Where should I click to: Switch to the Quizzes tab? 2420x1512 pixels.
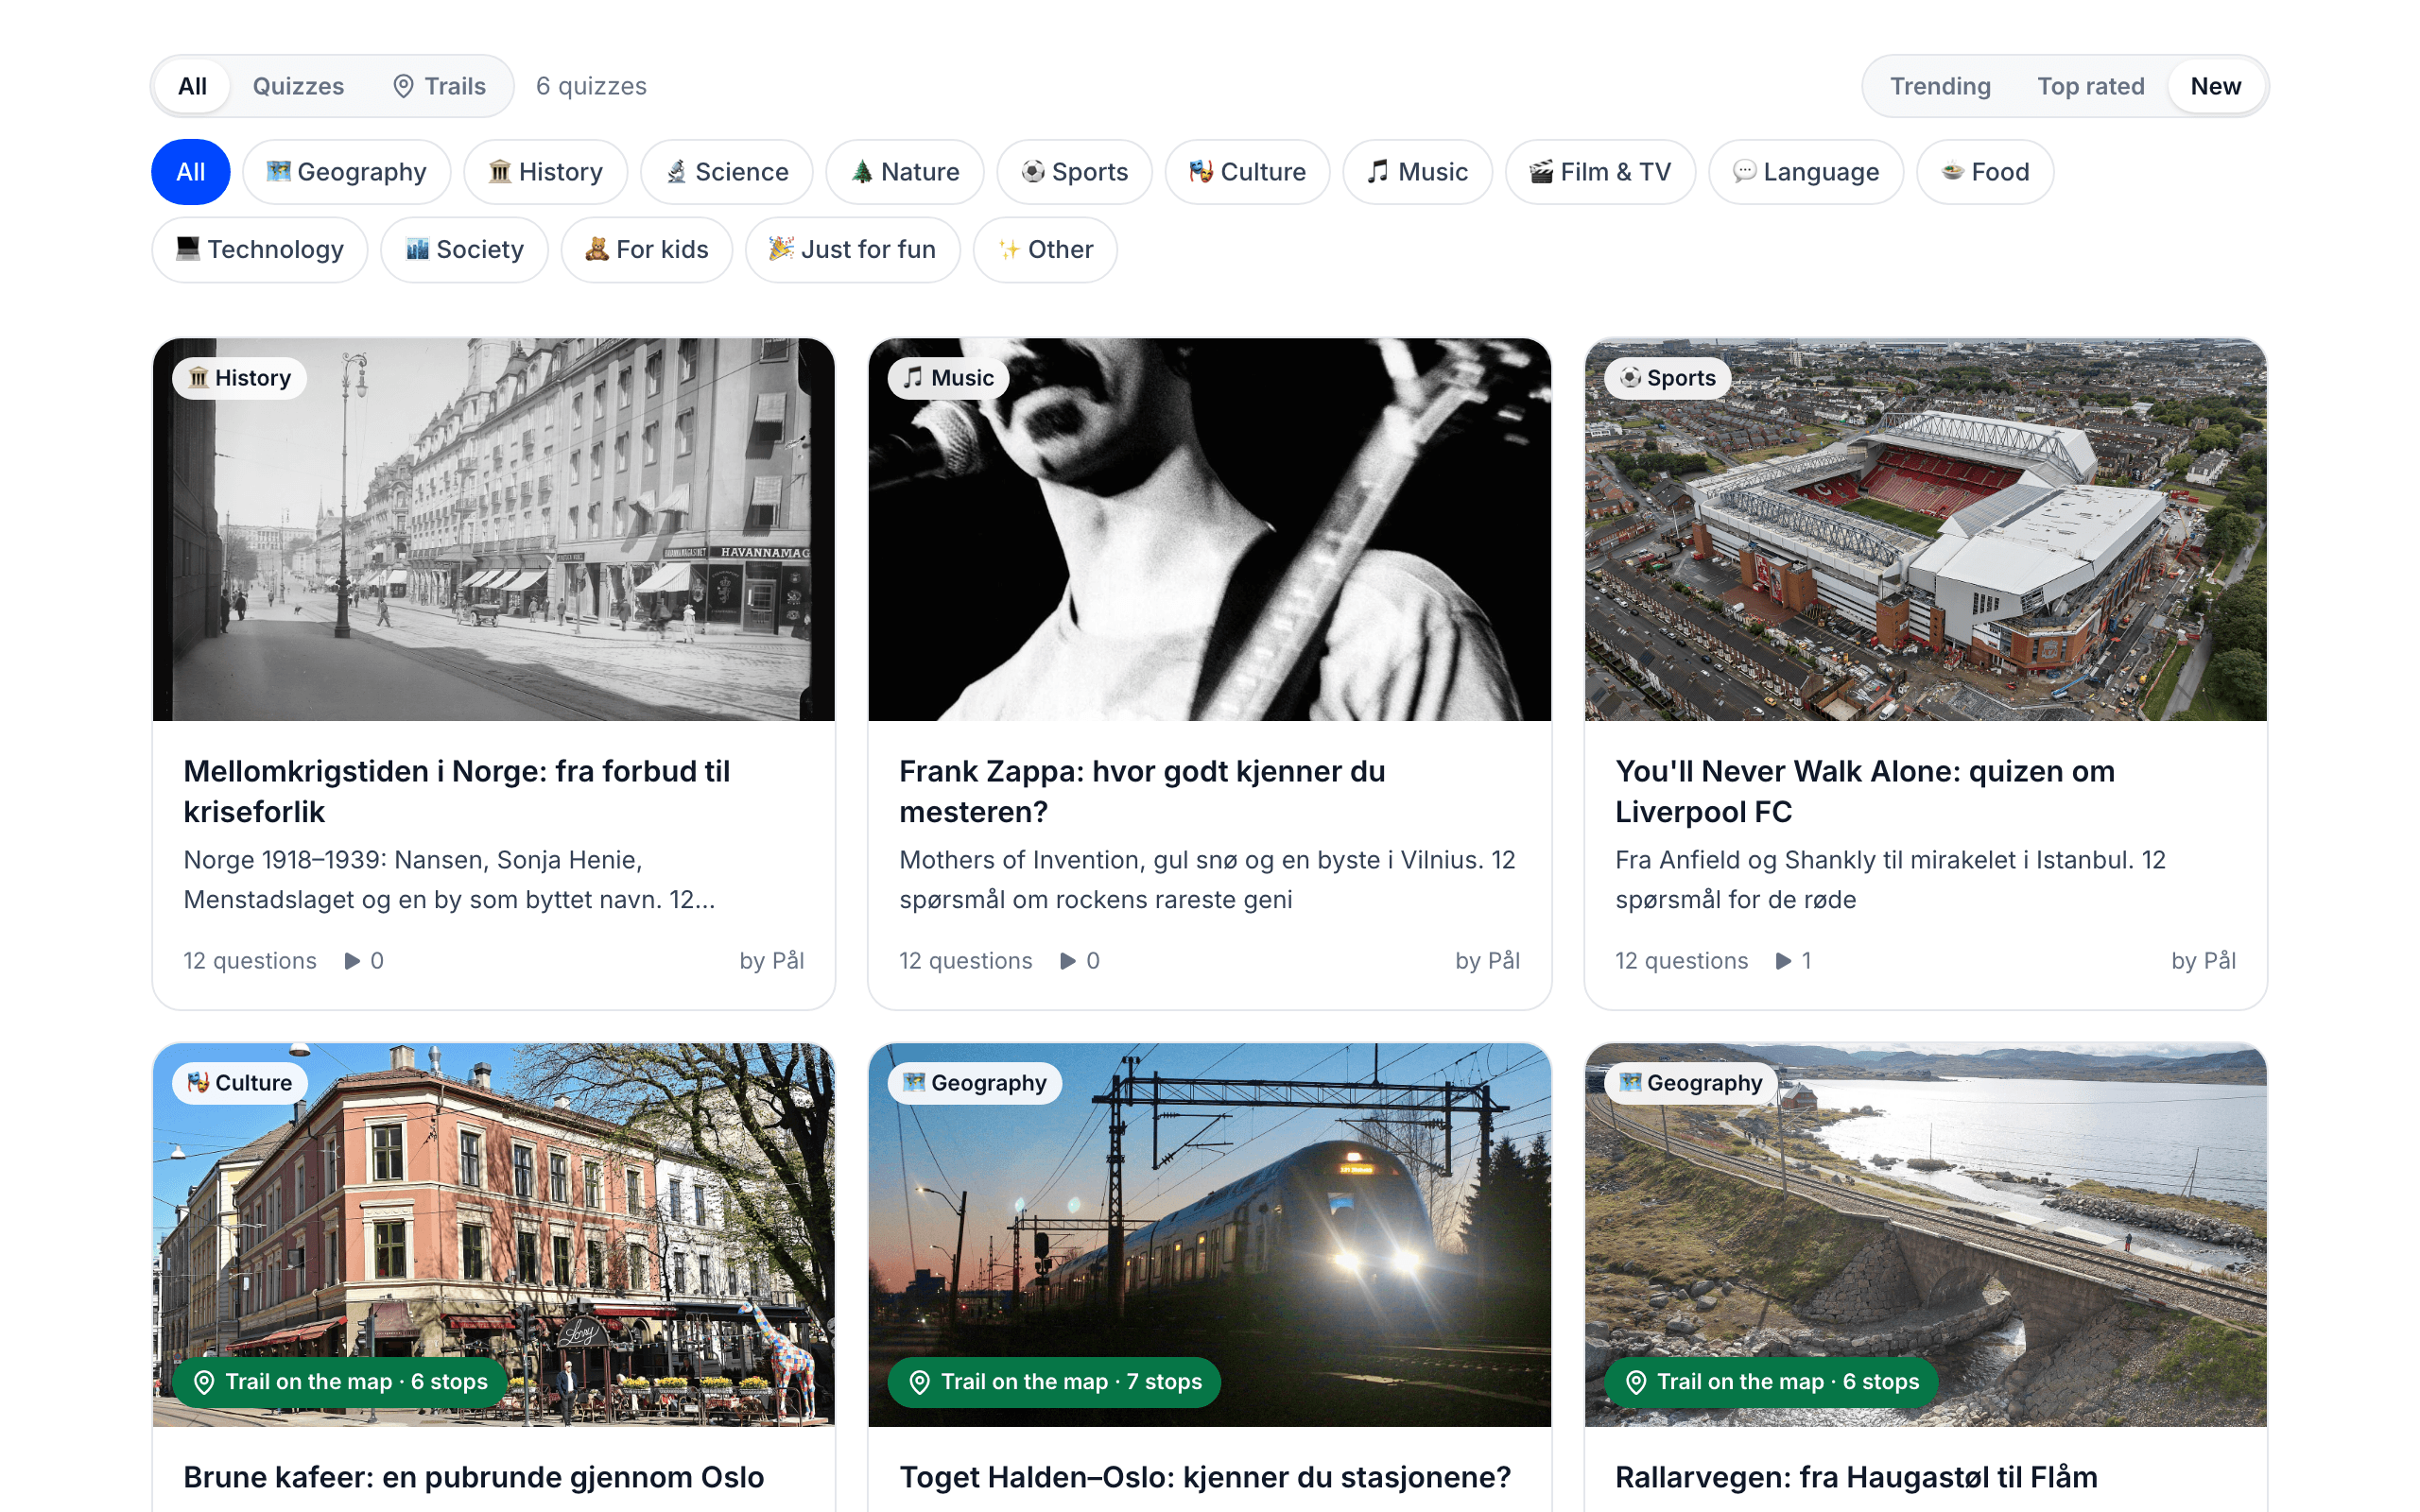[x=298, y=86]
